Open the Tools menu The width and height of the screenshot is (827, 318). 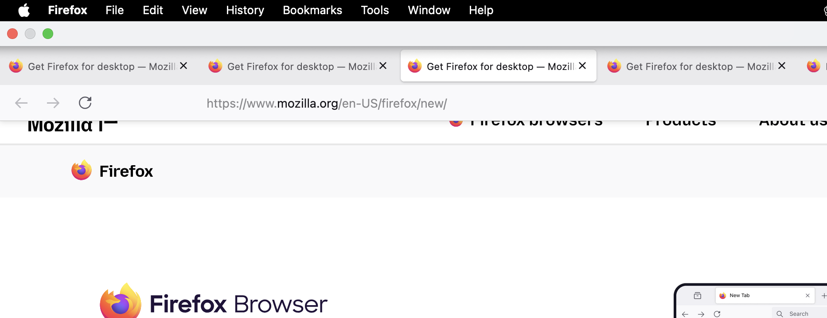(375, 10)
